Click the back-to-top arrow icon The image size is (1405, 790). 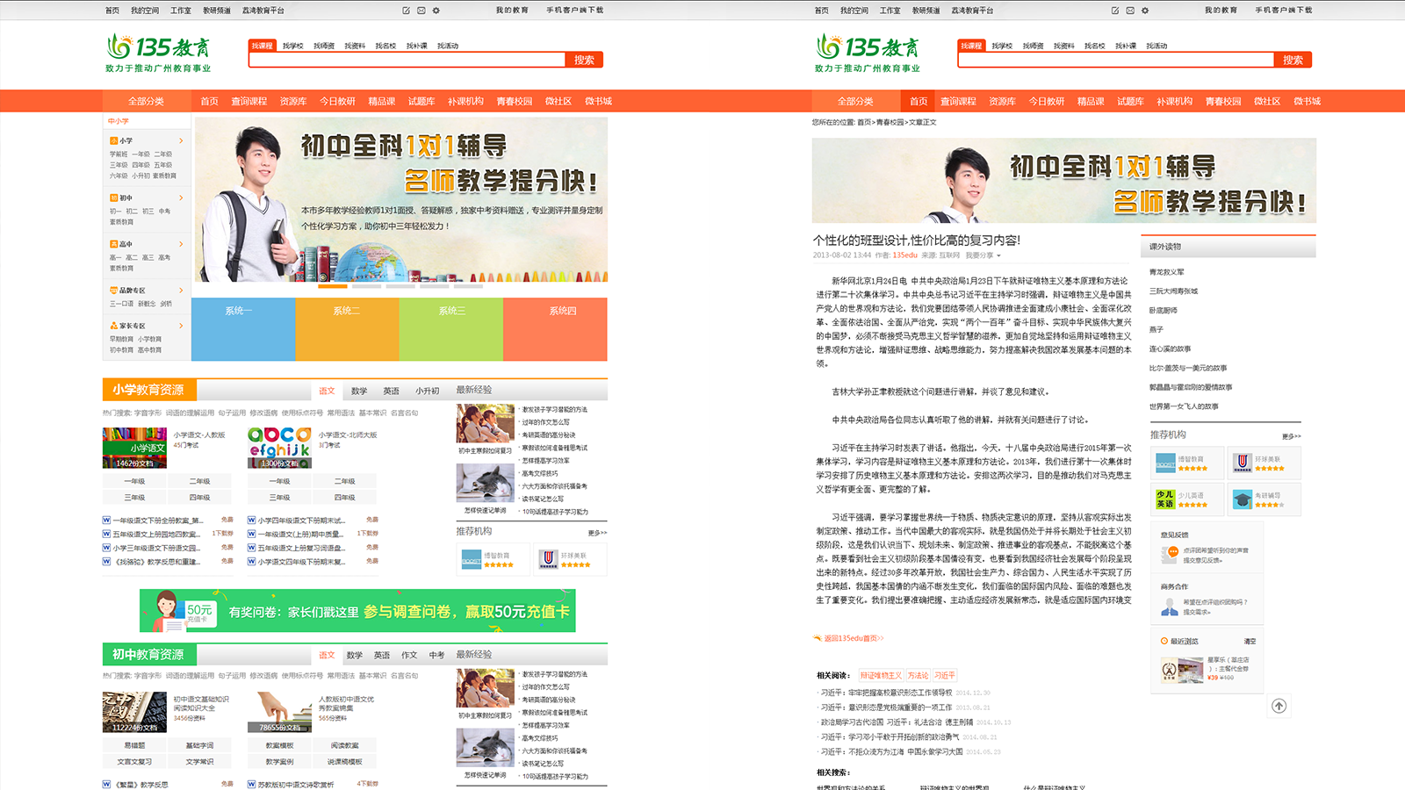click(x=1279, y=706)
